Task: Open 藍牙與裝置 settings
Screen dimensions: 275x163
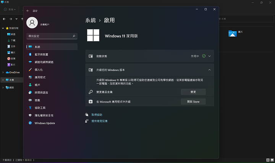Action: click(52, 54)
